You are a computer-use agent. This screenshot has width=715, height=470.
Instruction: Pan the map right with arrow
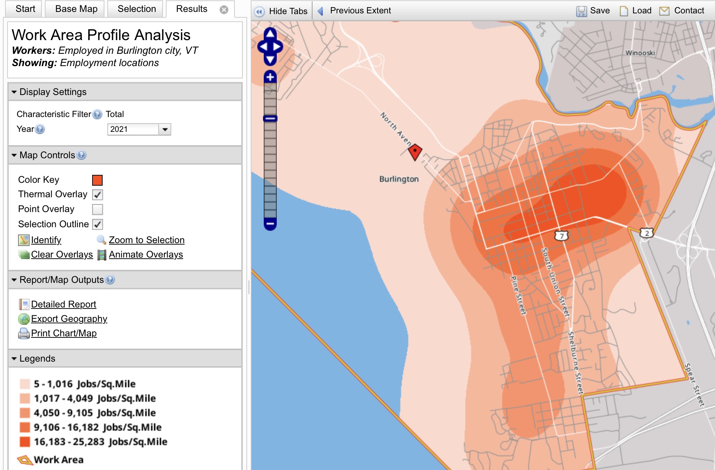(277, 47)
